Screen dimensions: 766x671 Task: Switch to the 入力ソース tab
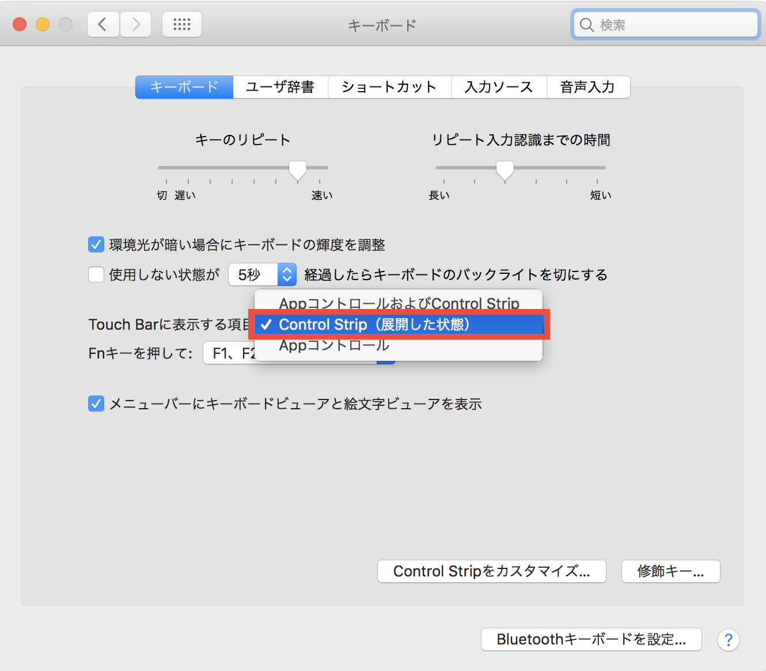499,87
